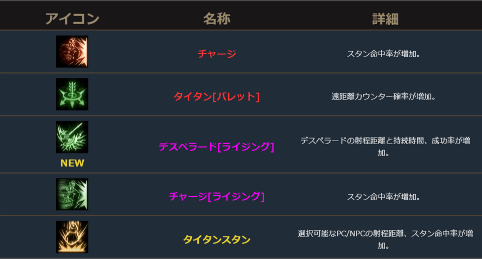Image resolution: width=482 pixels, height=259 pixels.
Task: Click the 選択可能なPC/NPCの射程距離 description
Action: pyautogui.click(x=385, y=233)
